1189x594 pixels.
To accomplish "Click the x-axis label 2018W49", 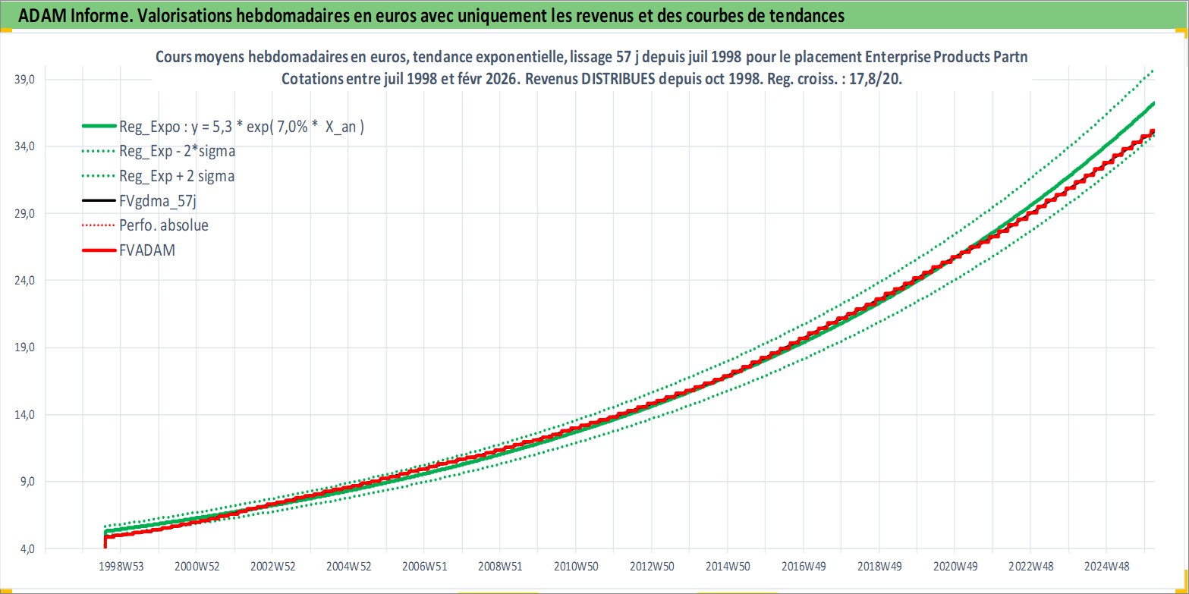I will [x=879, y=567].
